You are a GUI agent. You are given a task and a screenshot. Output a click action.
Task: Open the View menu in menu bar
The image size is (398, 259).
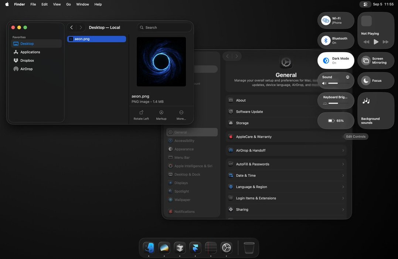pos(57,4)
